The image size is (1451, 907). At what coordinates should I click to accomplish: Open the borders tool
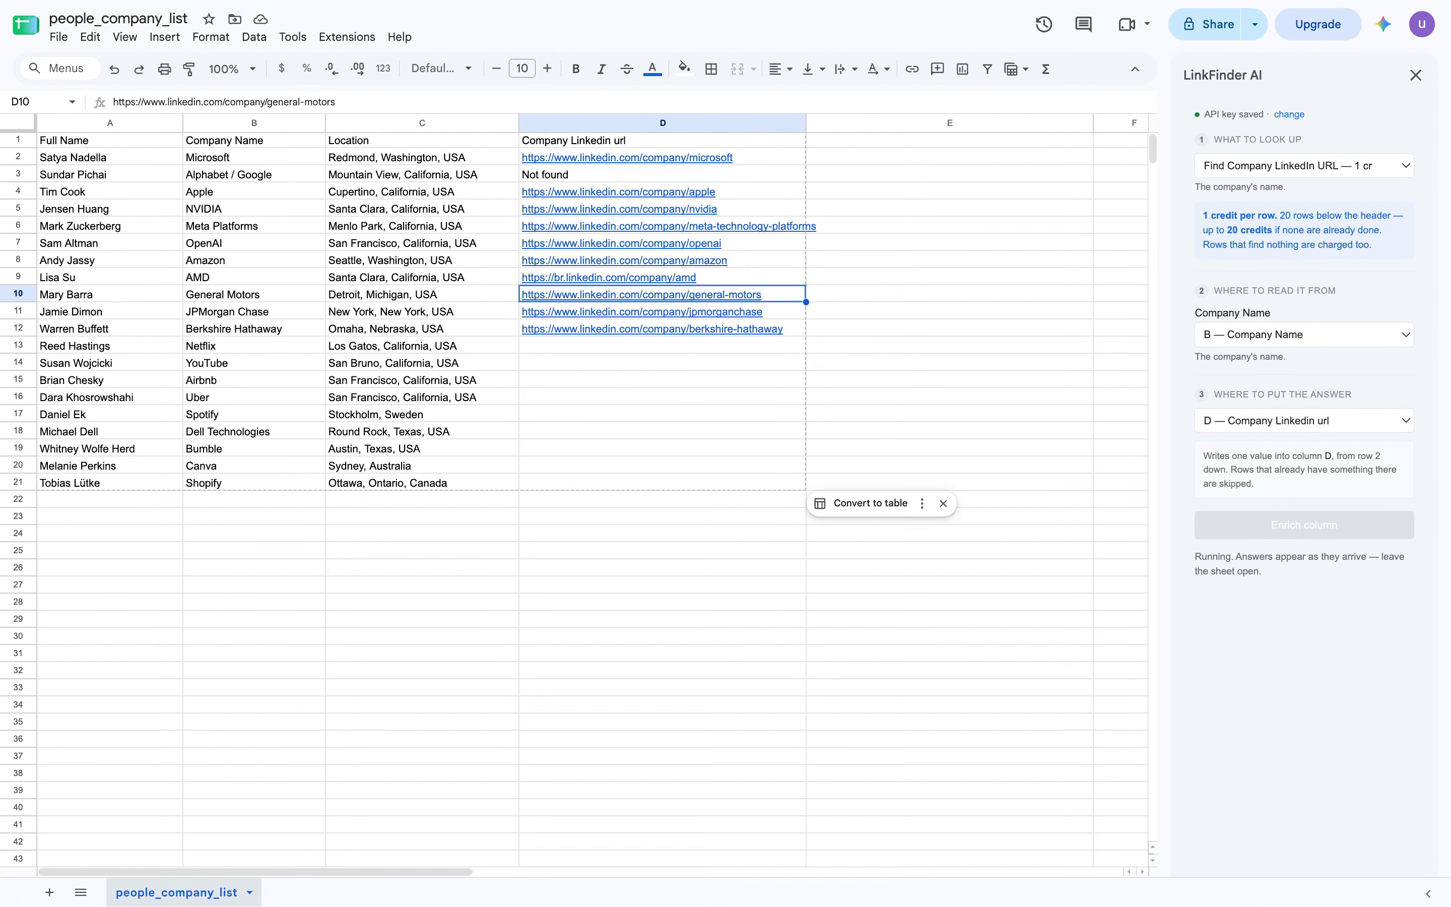point(711,69)
